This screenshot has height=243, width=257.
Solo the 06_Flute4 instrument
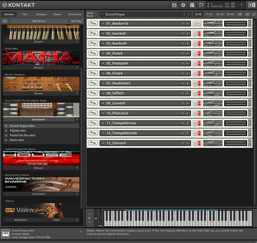(x=195, y=73)
